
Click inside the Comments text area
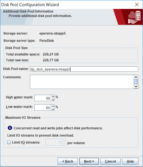82,82
